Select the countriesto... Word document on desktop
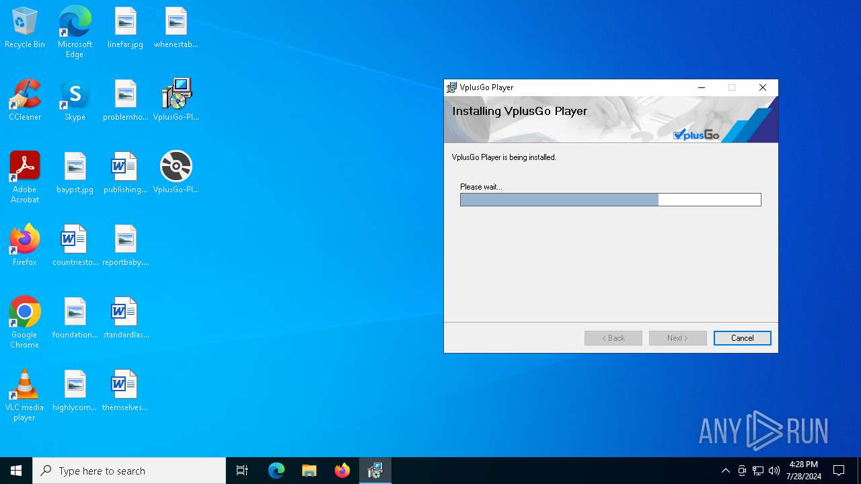861x484 pixels. (x=75, y=245)
